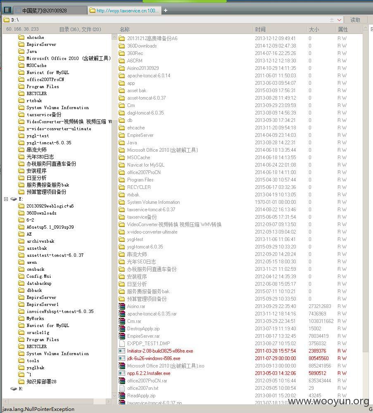Click asset bak folder name
This screenshot has width=373, height=413.
click(137, 91)
